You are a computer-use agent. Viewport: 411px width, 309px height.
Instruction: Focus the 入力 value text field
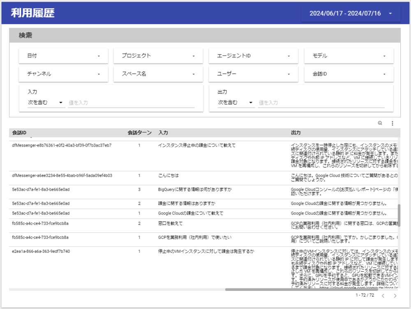131,103
